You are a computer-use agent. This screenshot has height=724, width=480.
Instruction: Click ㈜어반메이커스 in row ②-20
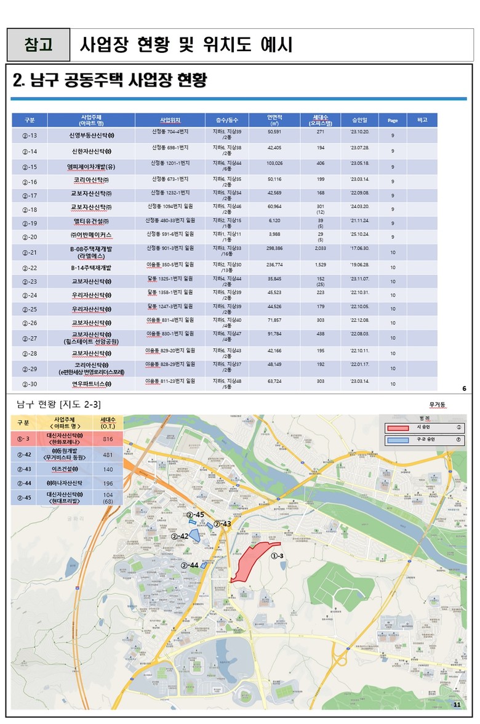click(90, 236)
